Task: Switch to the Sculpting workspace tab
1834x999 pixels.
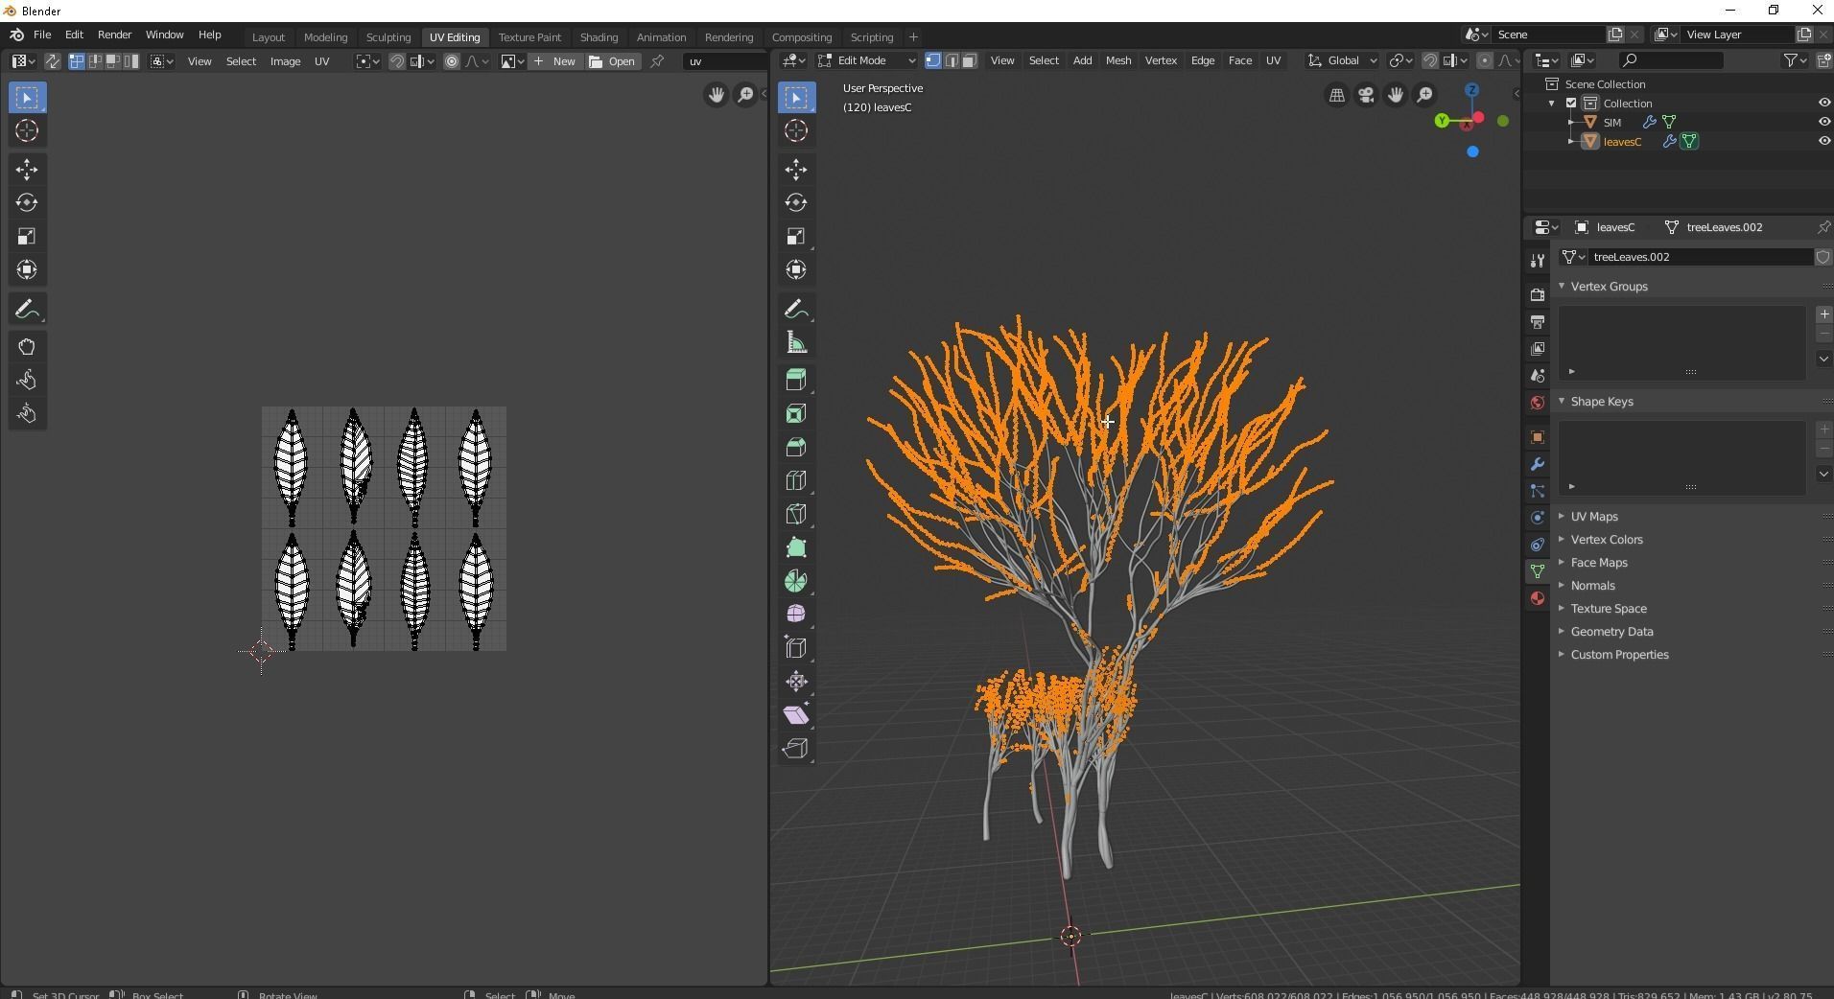Action: pos(388,37)
